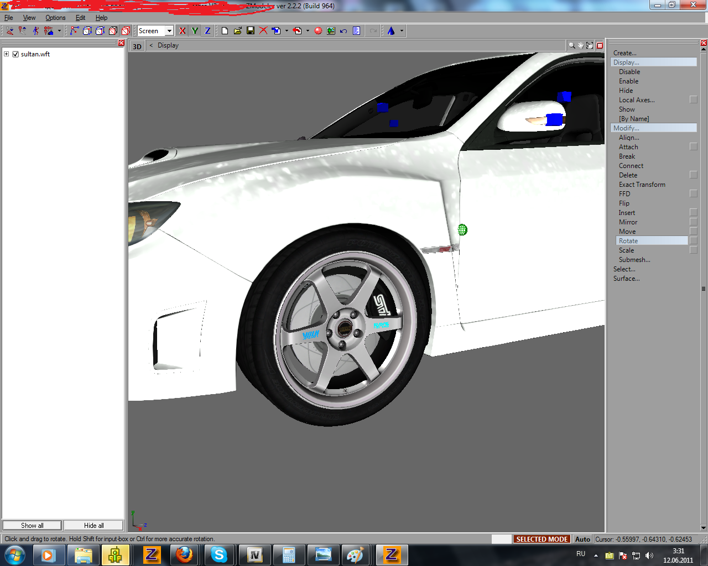
Task: Enable the X axis constraint button
Action: tap(182, 31)
